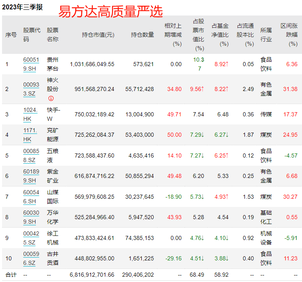Click total net value ratio 58.92
The image size is (302, 282).
tap(222, 275)
